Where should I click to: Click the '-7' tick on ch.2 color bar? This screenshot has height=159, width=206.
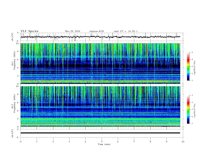point(192,123)
